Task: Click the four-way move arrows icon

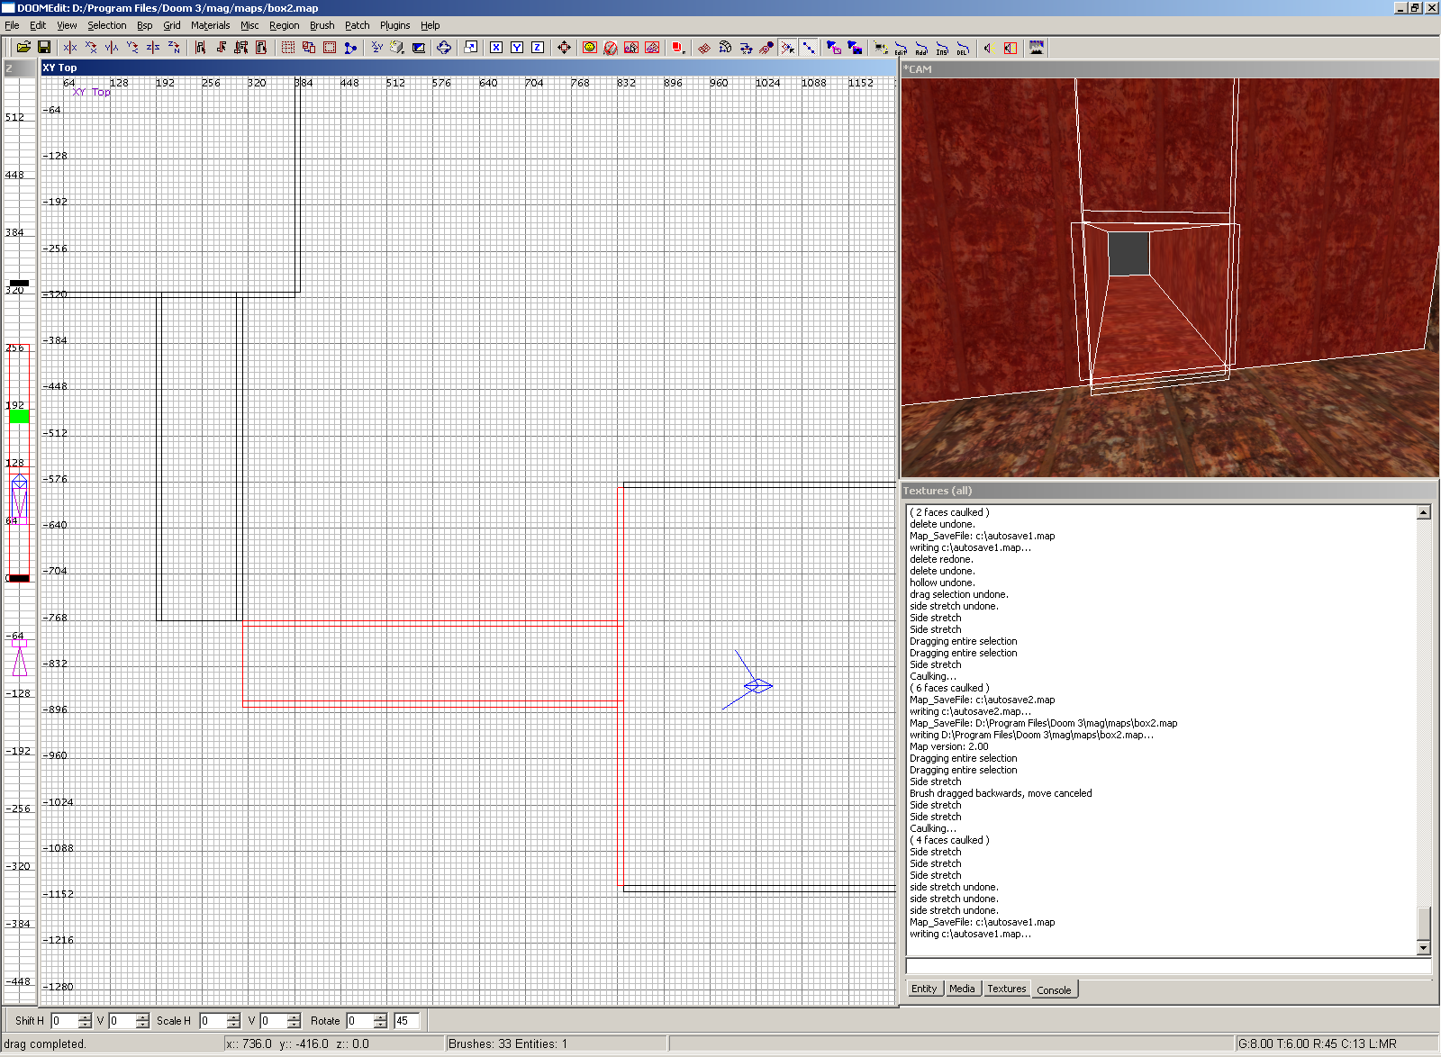Action: [564, 48]
